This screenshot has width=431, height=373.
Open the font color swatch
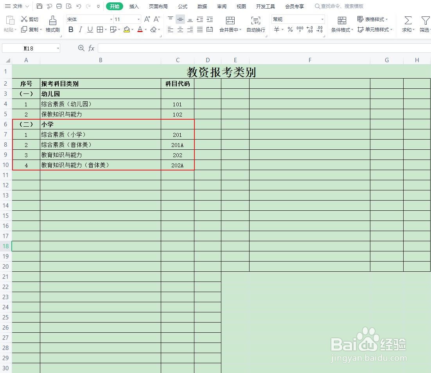pos(140,29)
